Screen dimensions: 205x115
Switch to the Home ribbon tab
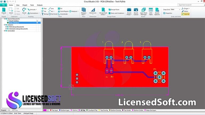coord(11,5)
